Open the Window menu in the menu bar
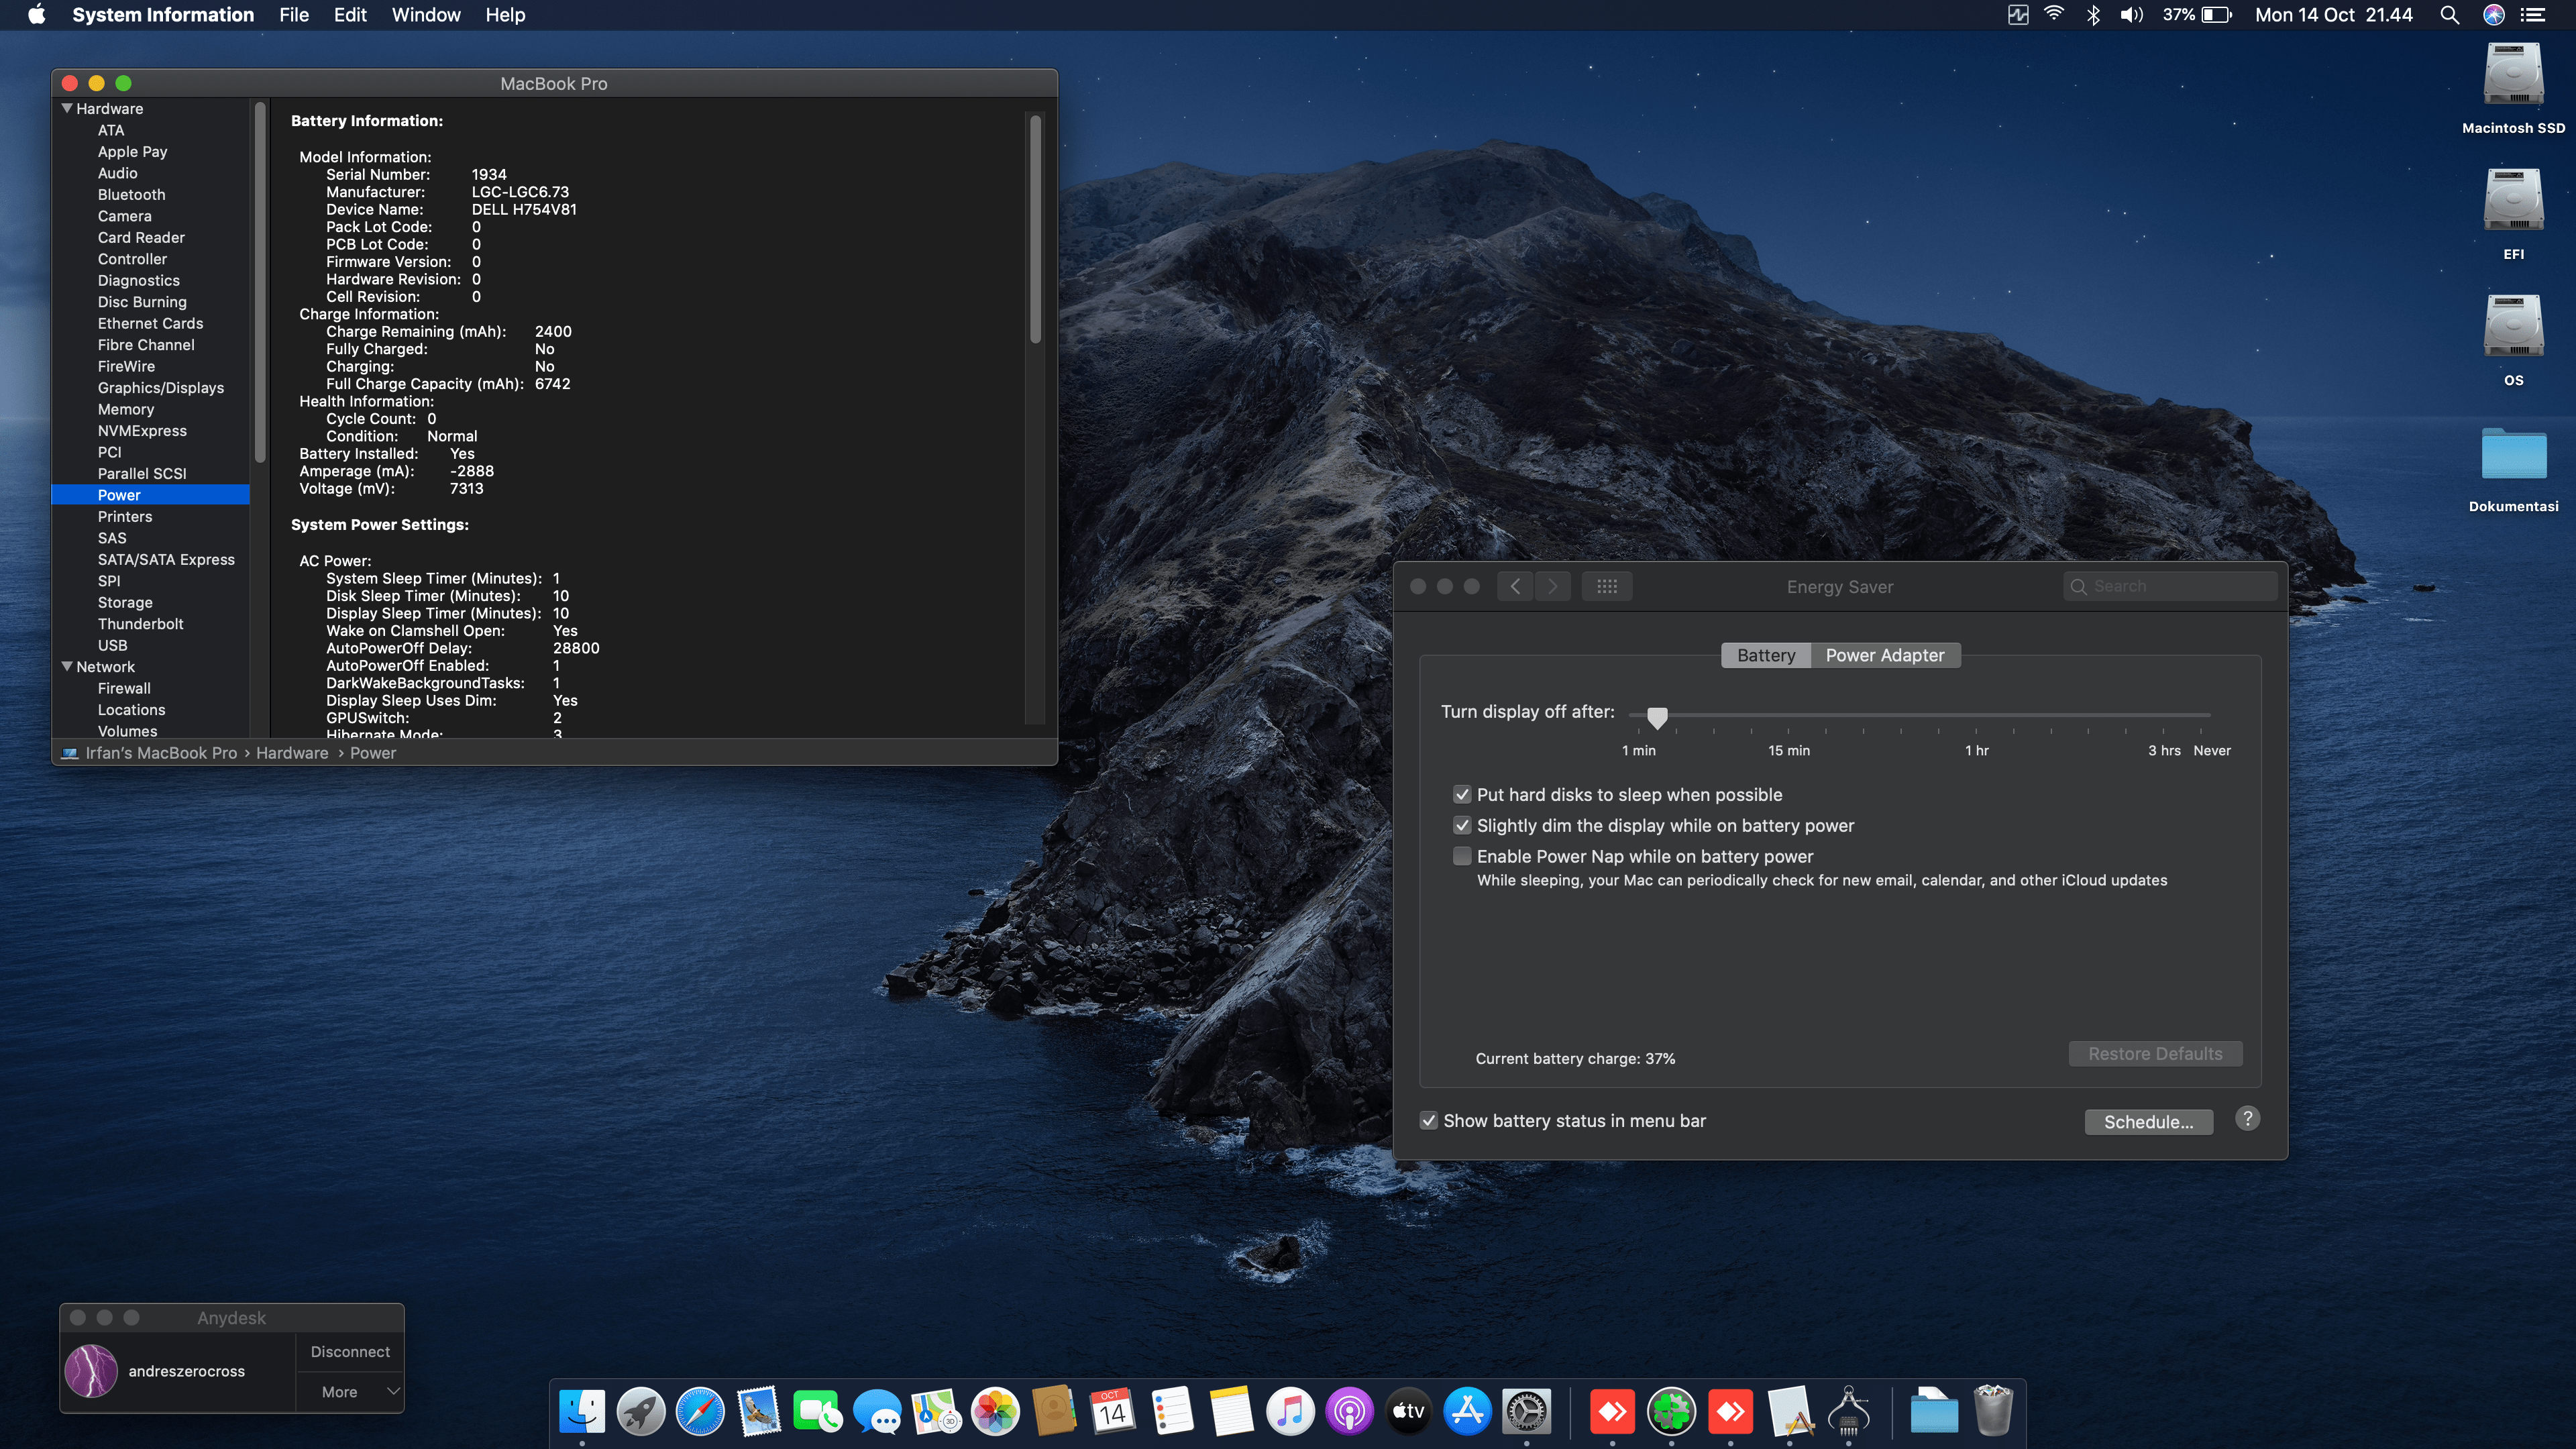2576x1449 pixels. click(426, 14)
